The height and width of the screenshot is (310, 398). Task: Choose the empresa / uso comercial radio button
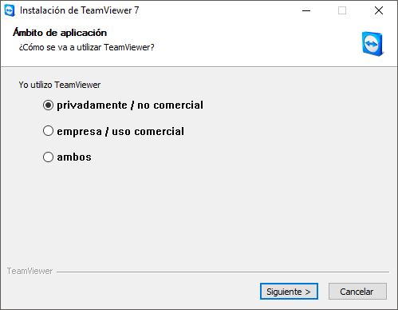tap(48, 131)
